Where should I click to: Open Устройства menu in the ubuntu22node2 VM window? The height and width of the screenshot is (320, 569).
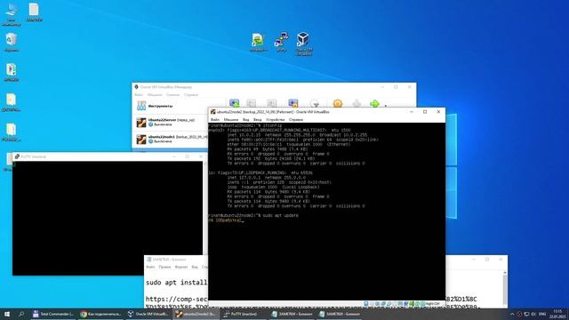(275, 119)
